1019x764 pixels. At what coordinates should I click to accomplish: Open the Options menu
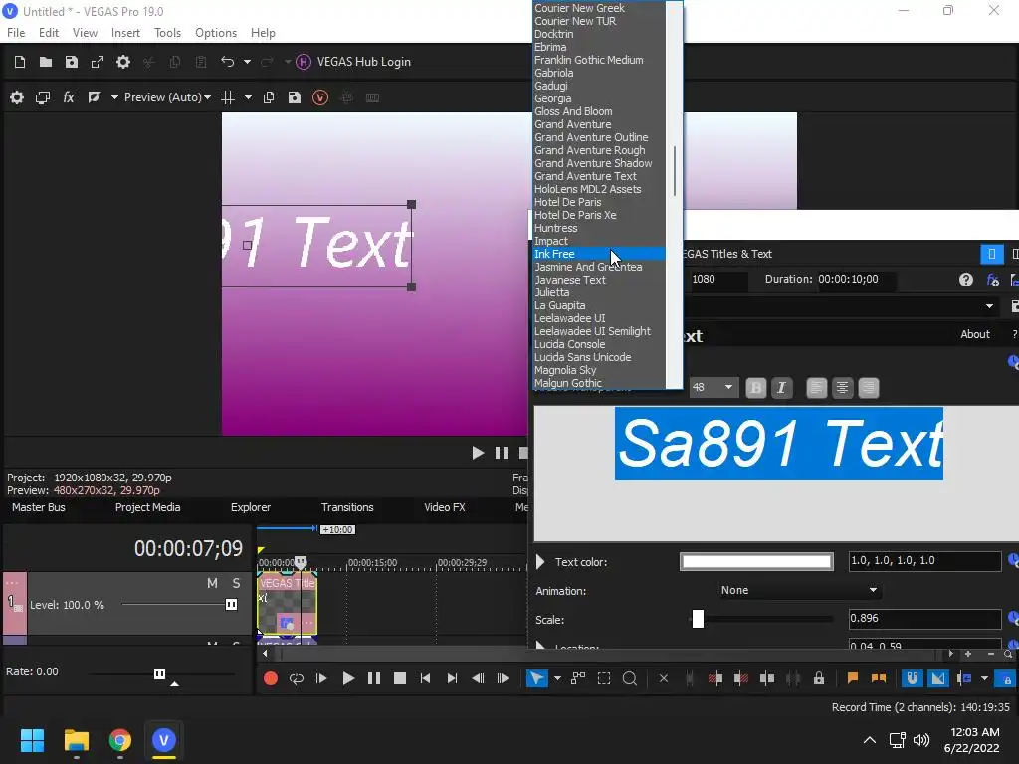point(216,33)
